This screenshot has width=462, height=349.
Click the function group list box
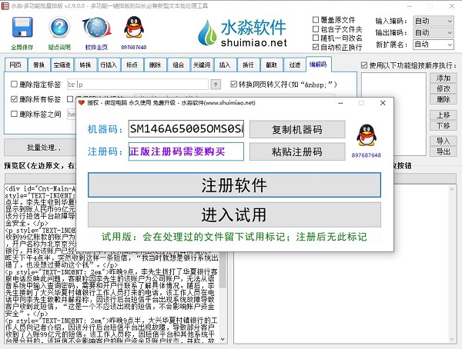tap(393, 114)
